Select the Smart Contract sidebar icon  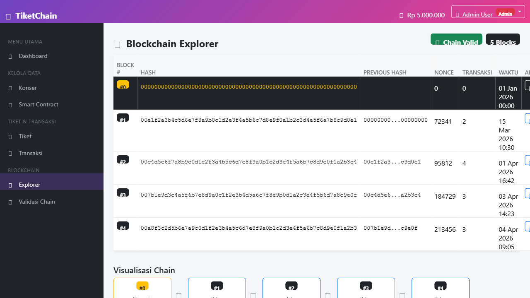pos(10,105)
